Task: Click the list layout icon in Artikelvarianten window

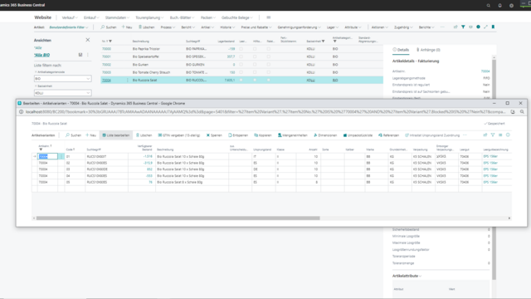Action: [500, 135]
